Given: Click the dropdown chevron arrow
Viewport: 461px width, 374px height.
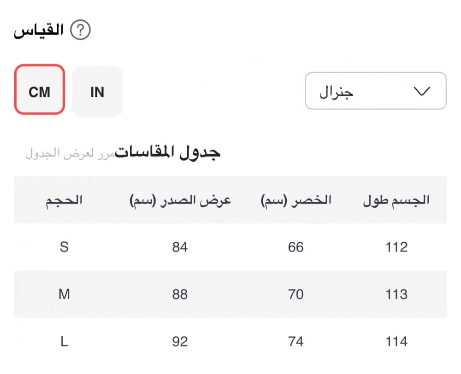Looking at the screenshot, I should (x=422, y=91).
